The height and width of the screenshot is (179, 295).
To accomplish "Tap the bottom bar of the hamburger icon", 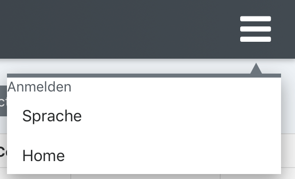I will coord(256,39).
